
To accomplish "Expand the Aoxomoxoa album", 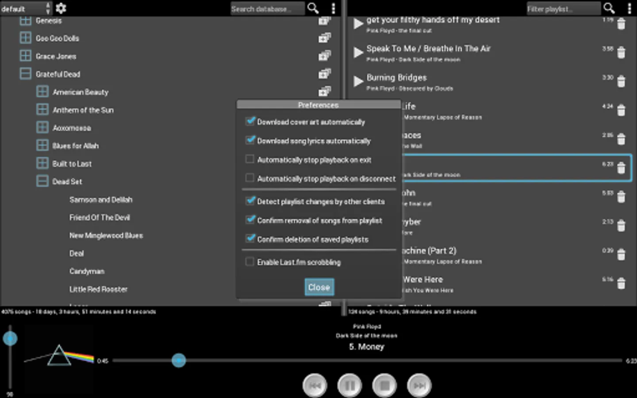I will tap(42, 127).
